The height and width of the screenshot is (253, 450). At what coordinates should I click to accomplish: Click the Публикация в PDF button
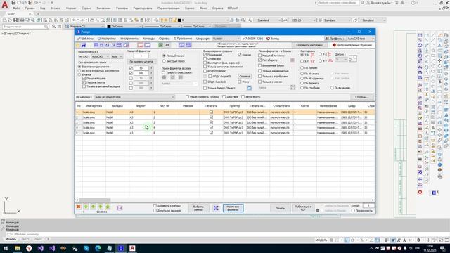303,208
